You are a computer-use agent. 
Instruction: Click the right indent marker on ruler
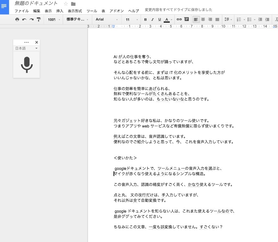click(x=275, y=27)
